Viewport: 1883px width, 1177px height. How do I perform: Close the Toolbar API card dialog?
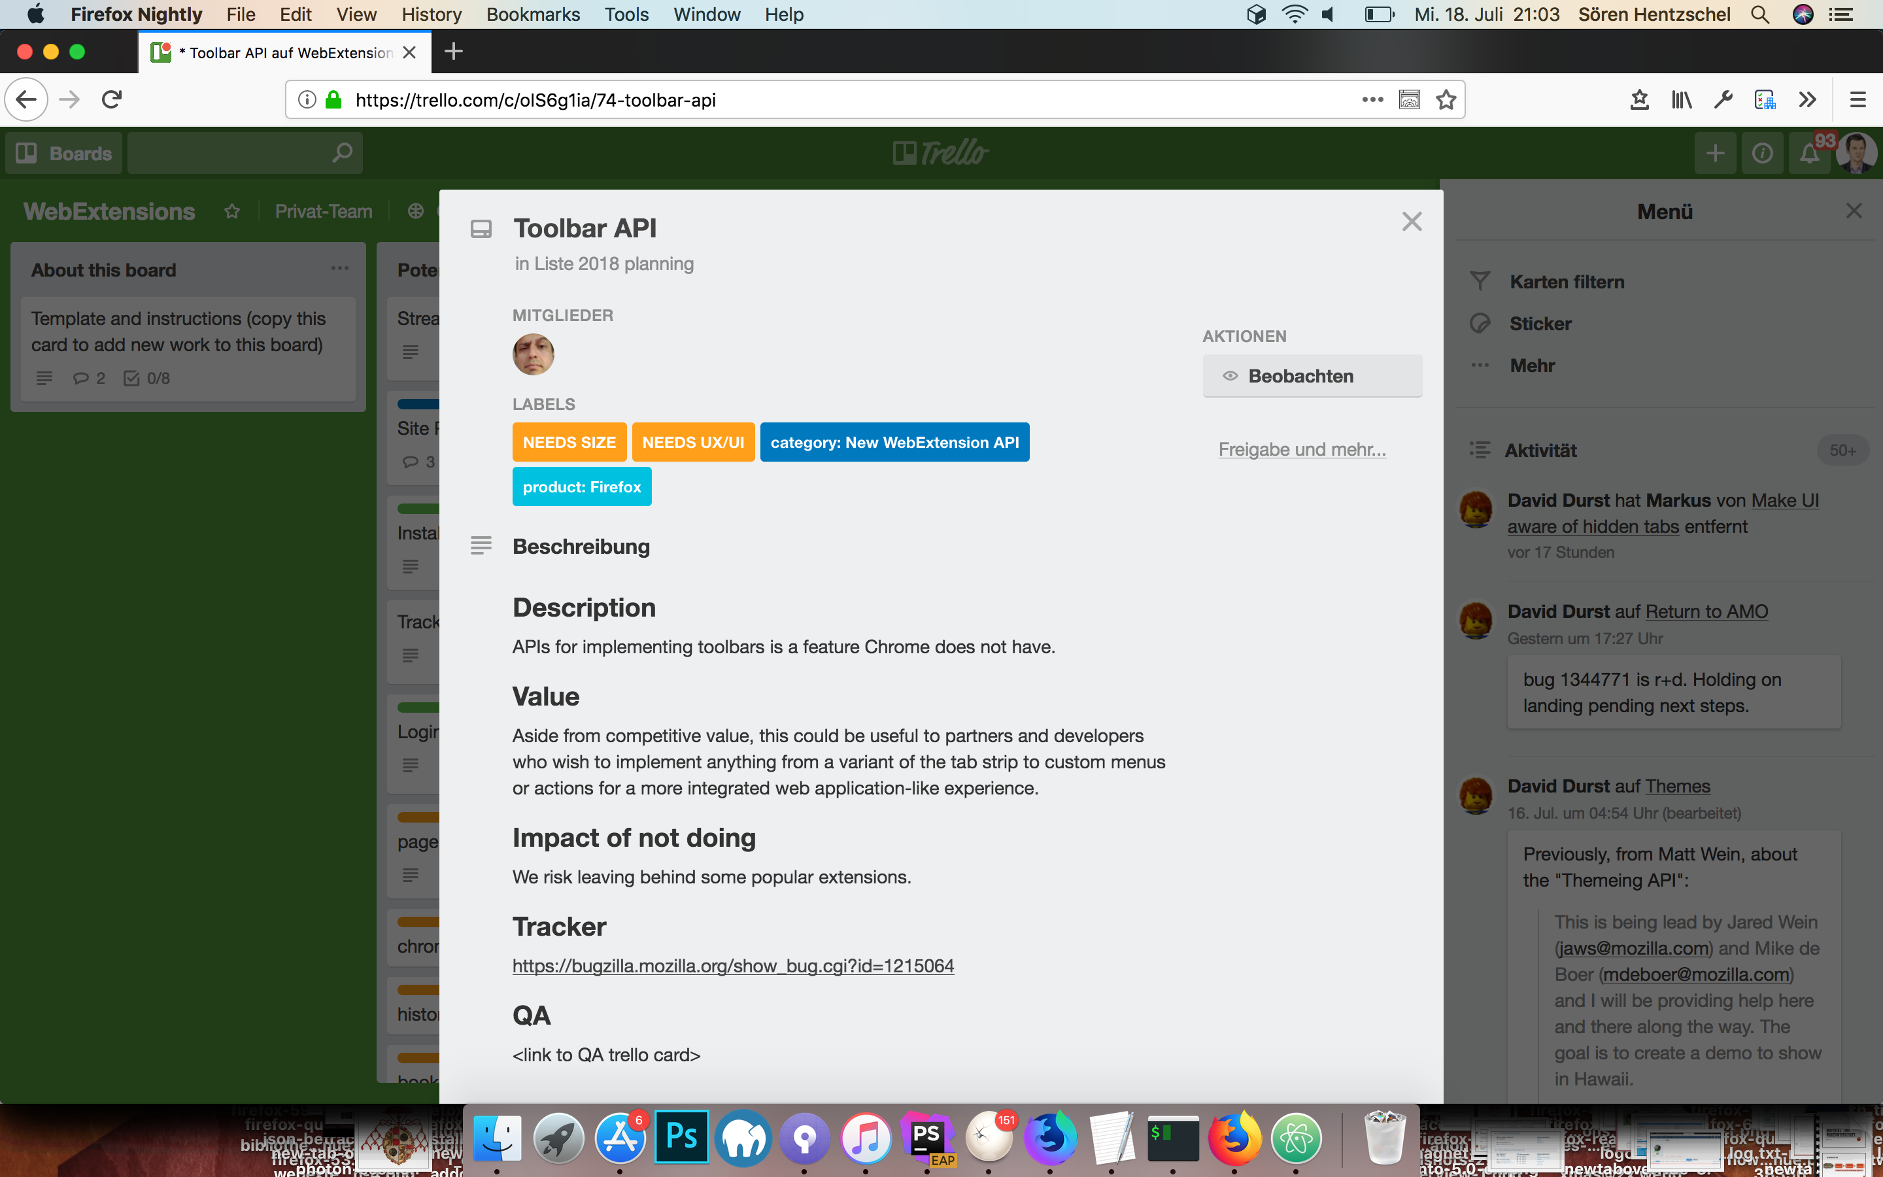[x=1412, y=222]
